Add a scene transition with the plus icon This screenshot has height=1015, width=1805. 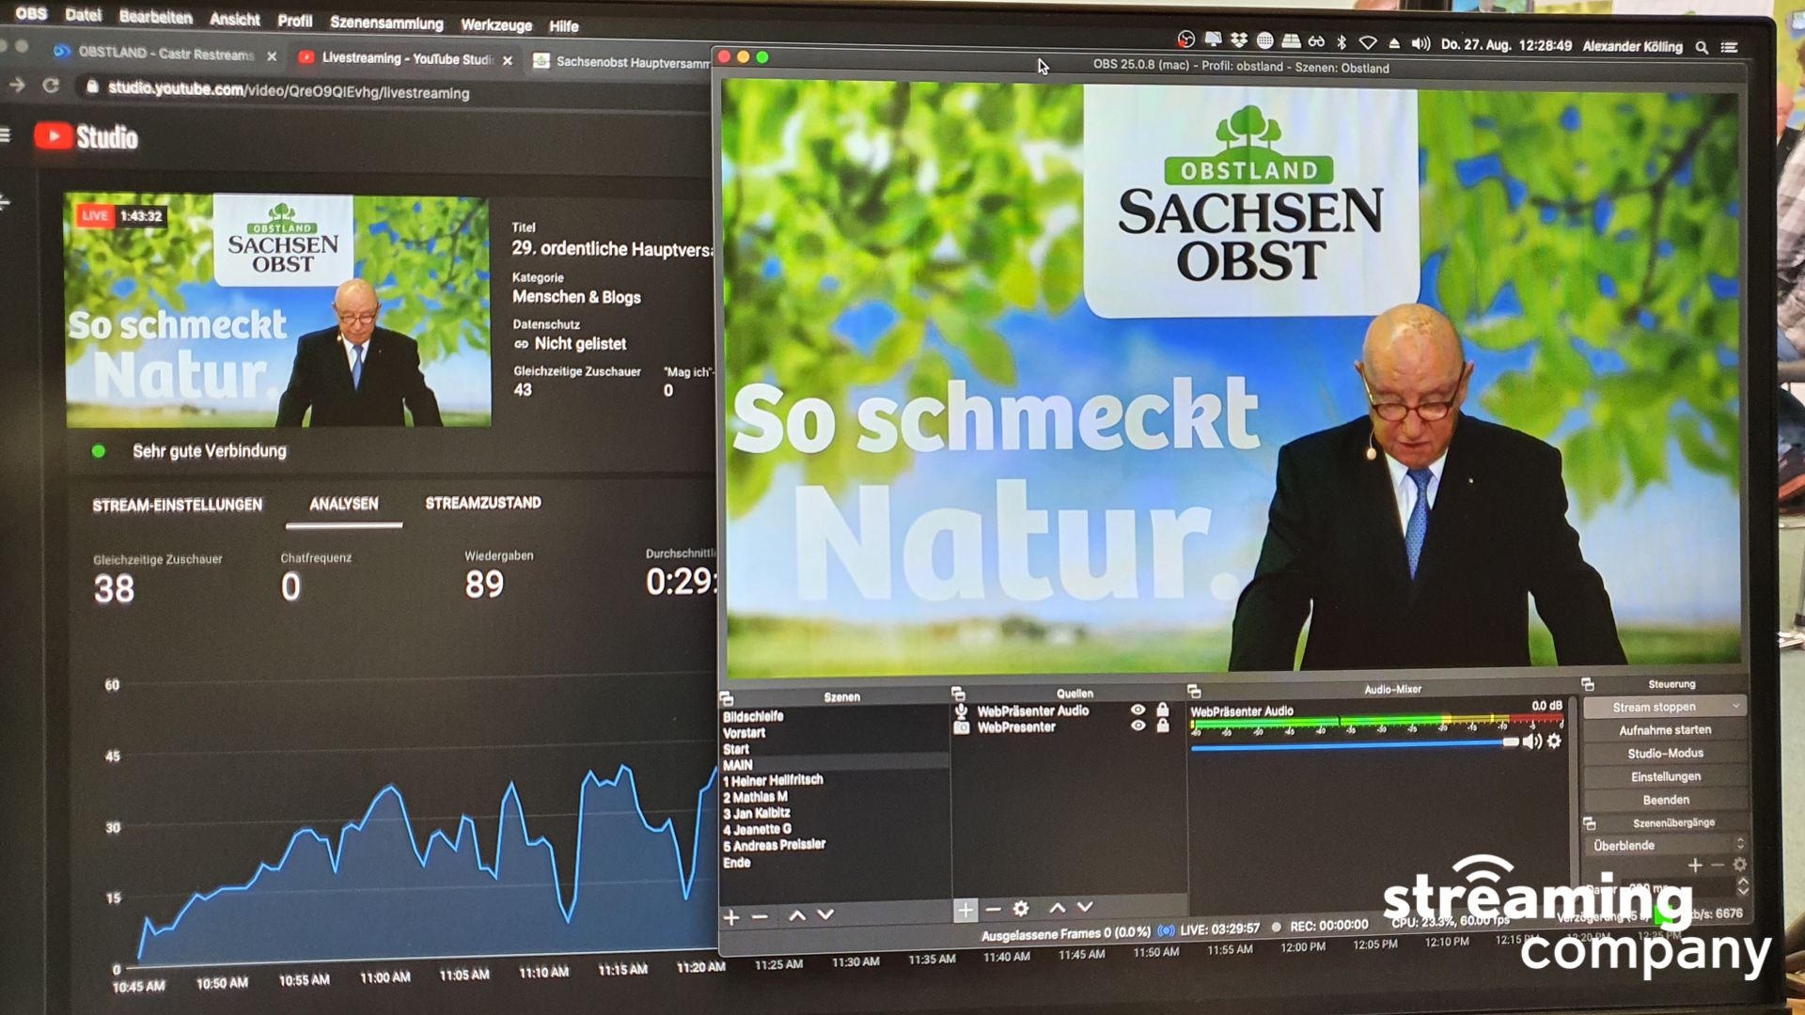[1695, 866]
